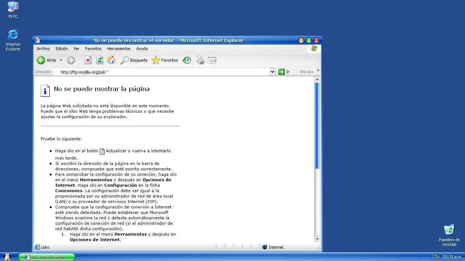Image resolution: width=465 pixels, height=261 pixels.
Task: Click the window resize grip corner
Action: pyautogui.click(x=319, y=248)
